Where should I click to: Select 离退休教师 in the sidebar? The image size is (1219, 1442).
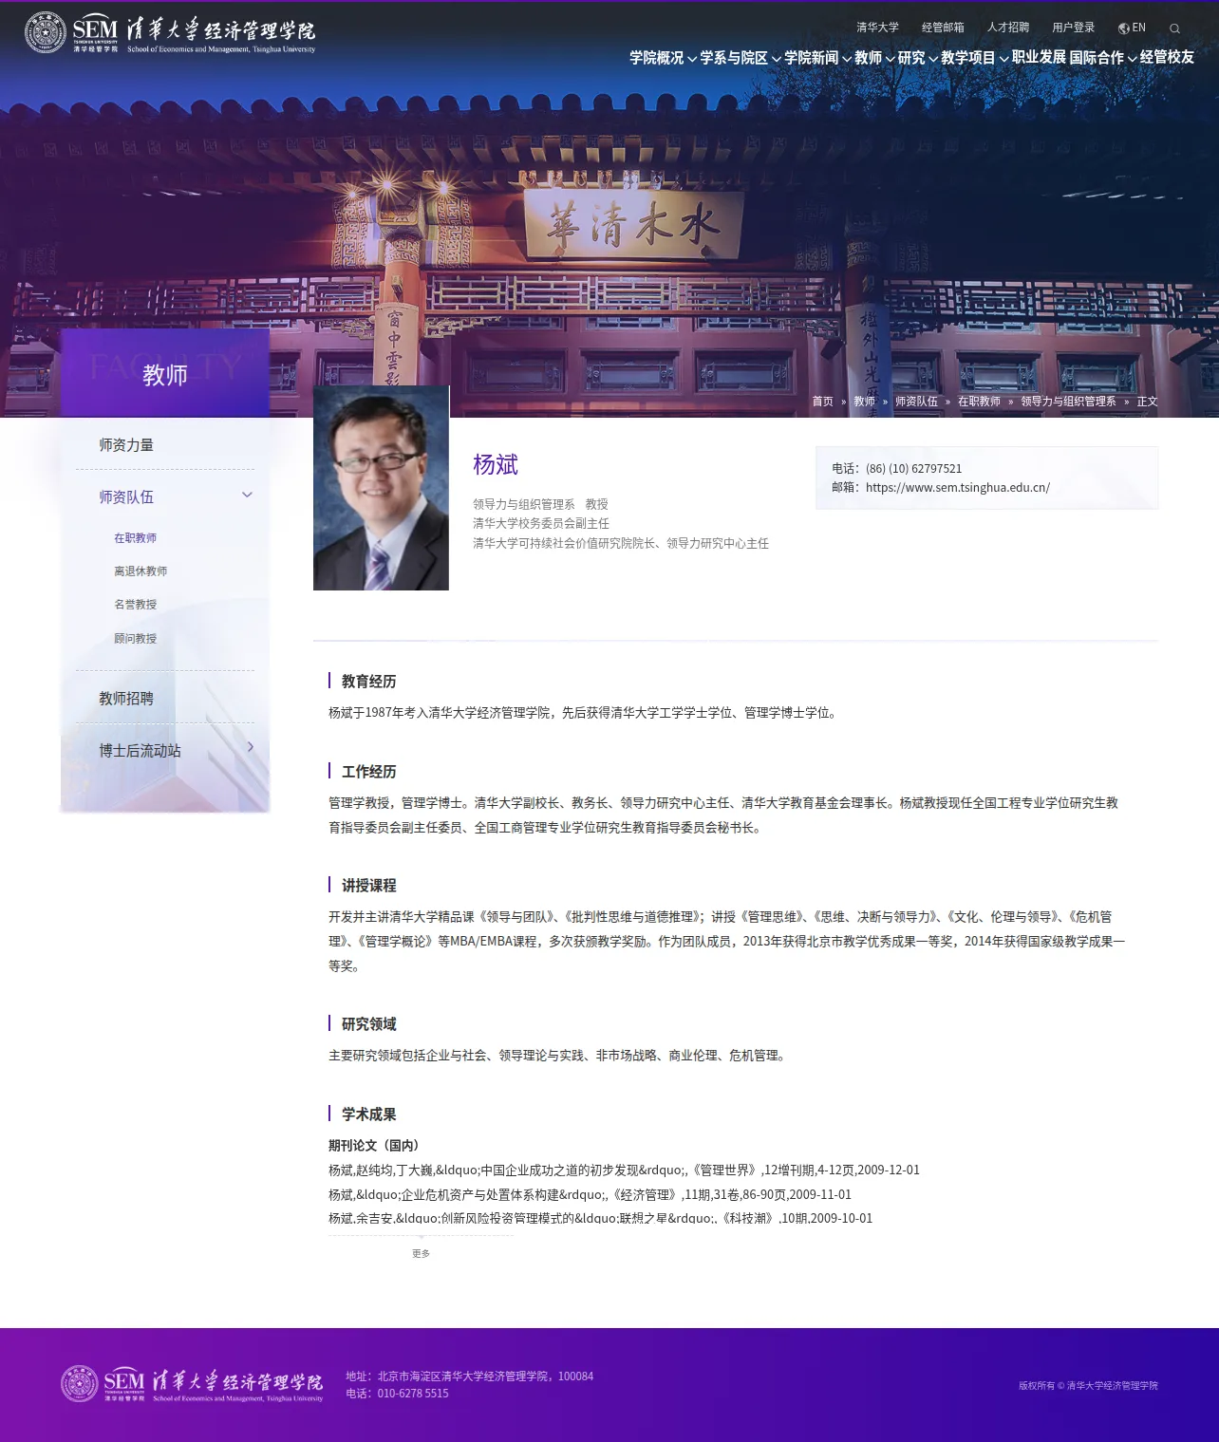click(141, 571)
